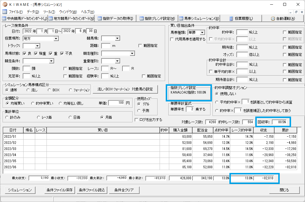This screenshot has width=305, height=202.
Task: Enable 単平均的率× checkbox
Action: (x=211, y=71)
